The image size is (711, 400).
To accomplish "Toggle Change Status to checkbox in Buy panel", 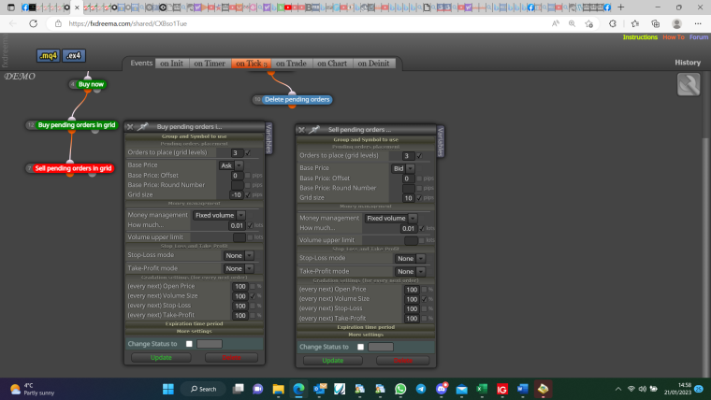I will (189, 344).
